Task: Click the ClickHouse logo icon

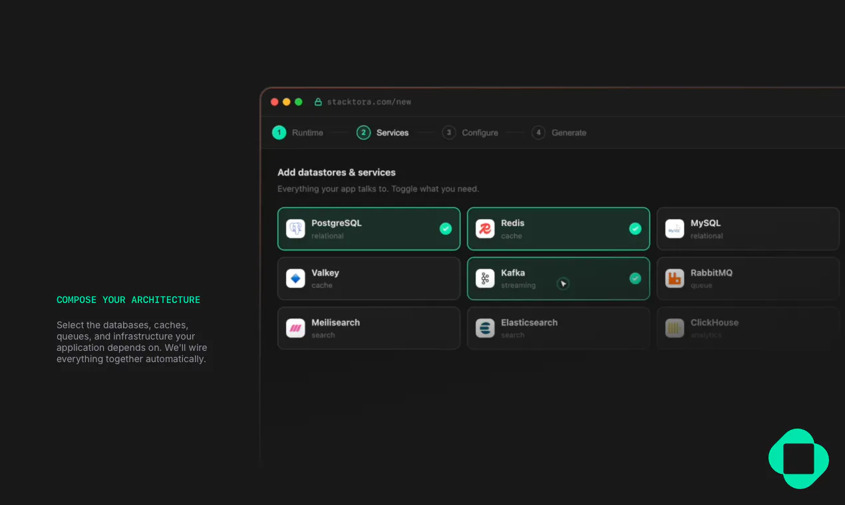Action: point(675,328)
